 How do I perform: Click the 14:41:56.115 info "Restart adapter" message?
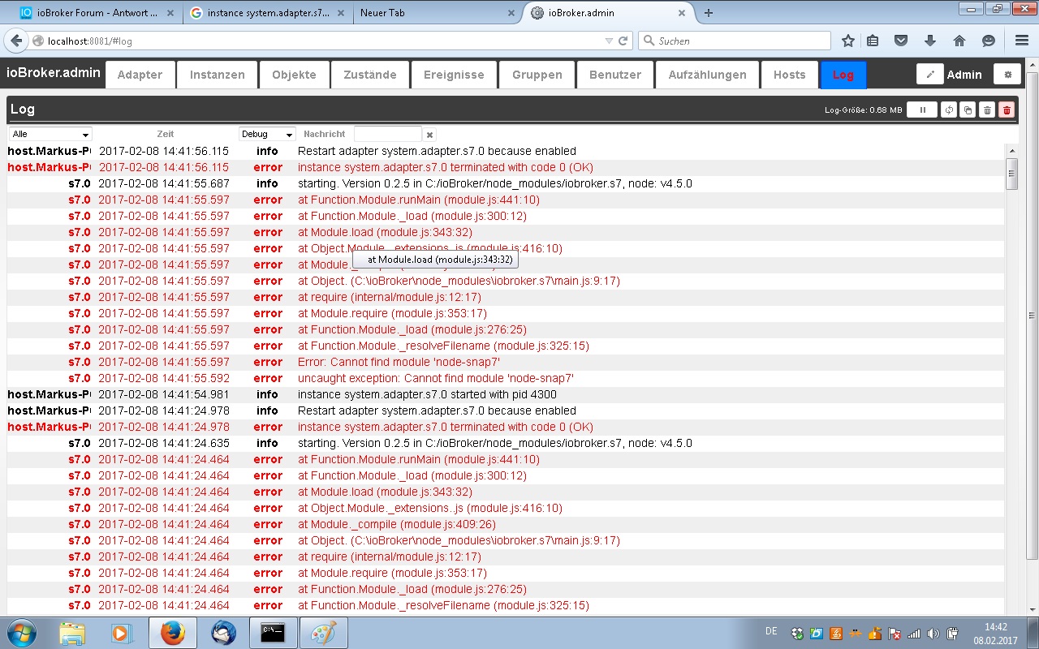(x=437, y=151)
